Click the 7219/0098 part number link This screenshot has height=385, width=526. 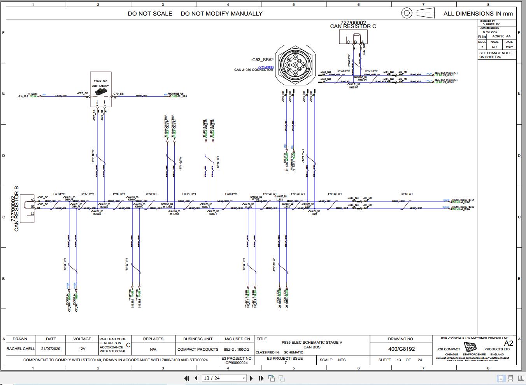coord(266,67)
